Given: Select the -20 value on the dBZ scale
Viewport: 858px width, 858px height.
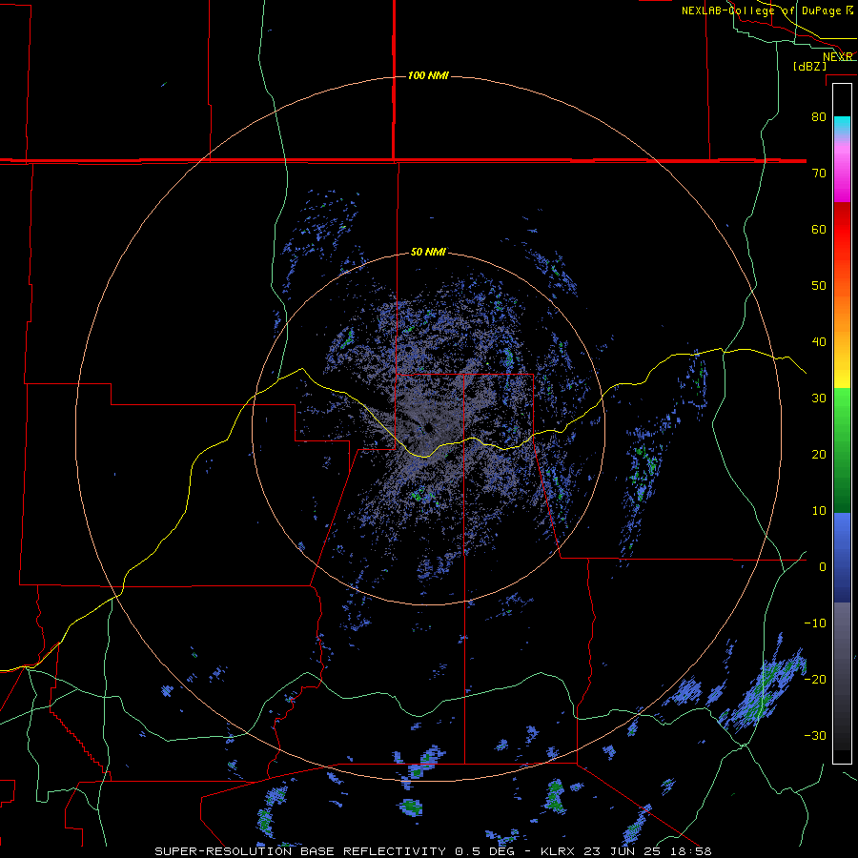Looking at the screenshot, I should (x=815, y=679).
